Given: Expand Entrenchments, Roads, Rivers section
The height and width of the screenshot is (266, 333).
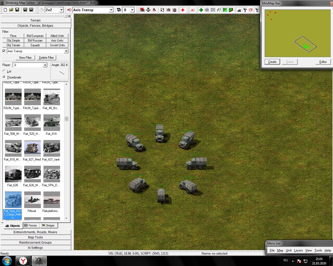Looking at the screenshot, I should click(x=36, y=232).
